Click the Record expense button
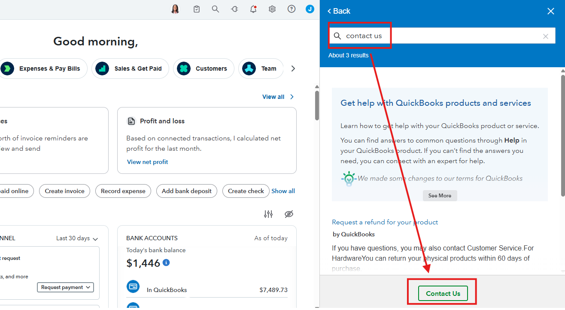 (123, 191)
